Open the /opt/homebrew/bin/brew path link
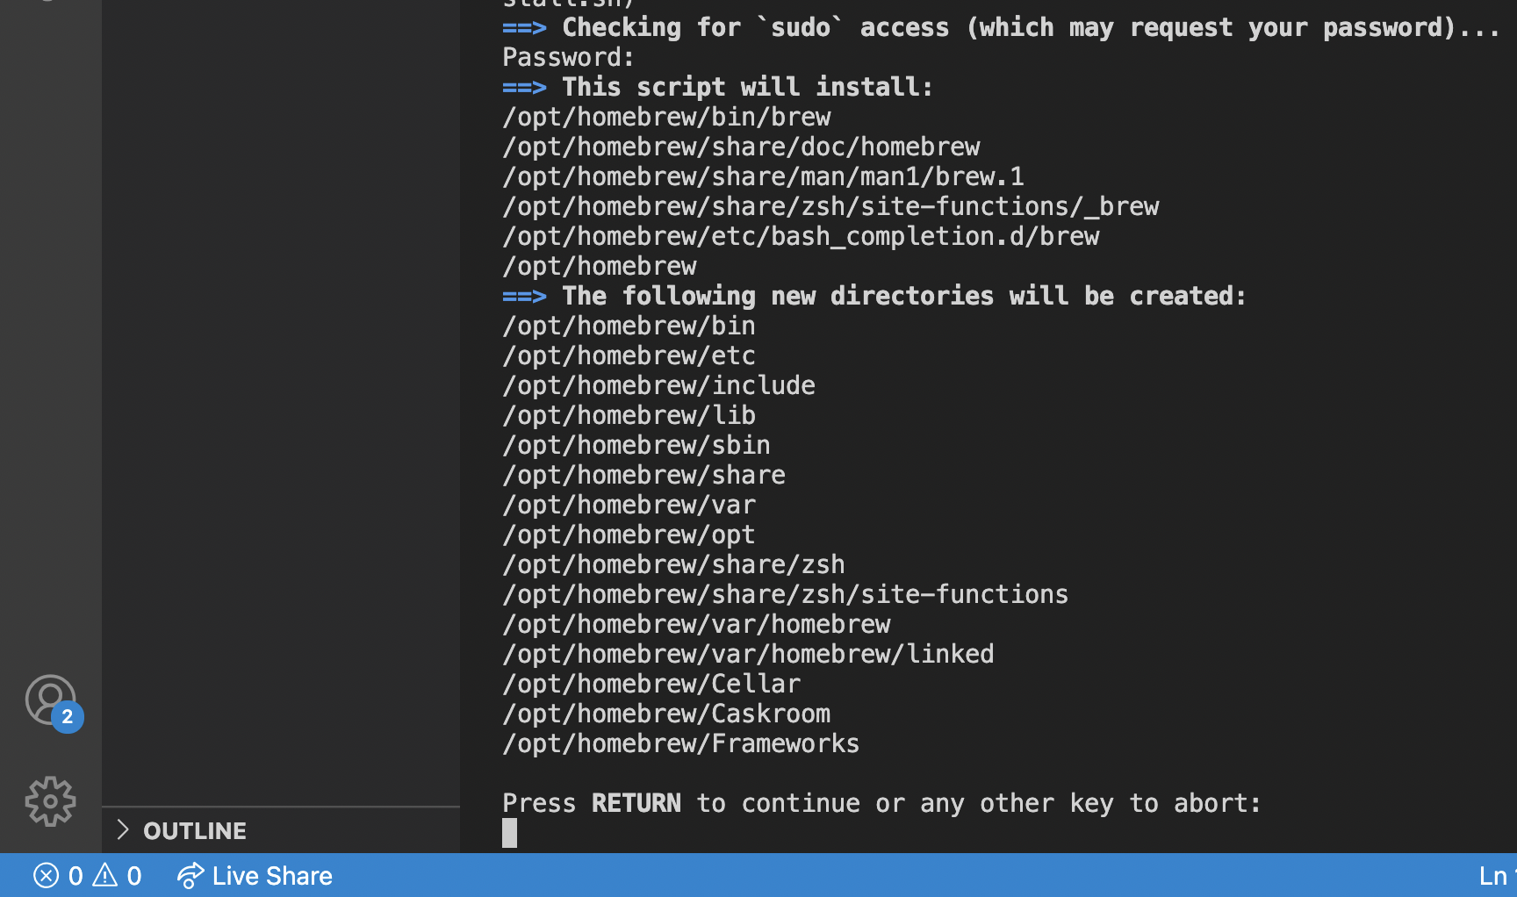 pos(666,117)
